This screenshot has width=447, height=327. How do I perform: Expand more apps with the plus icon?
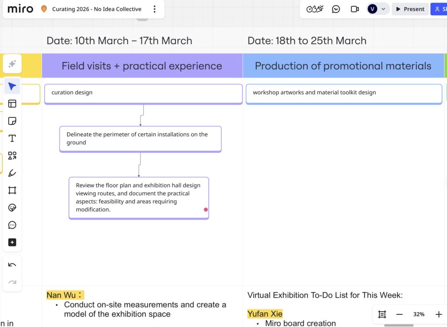12,242
